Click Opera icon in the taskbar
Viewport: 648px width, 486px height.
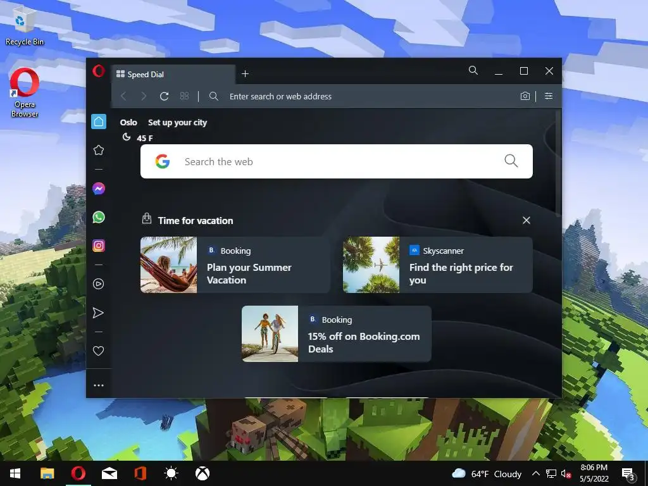[78, 473]
